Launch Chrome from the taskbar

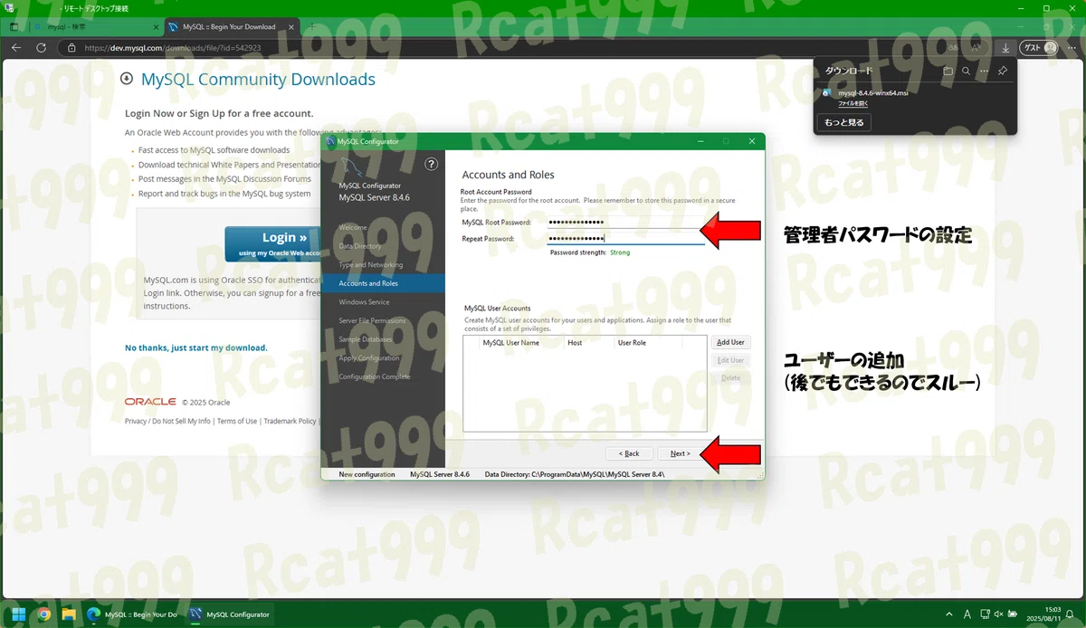pos(43,614)
